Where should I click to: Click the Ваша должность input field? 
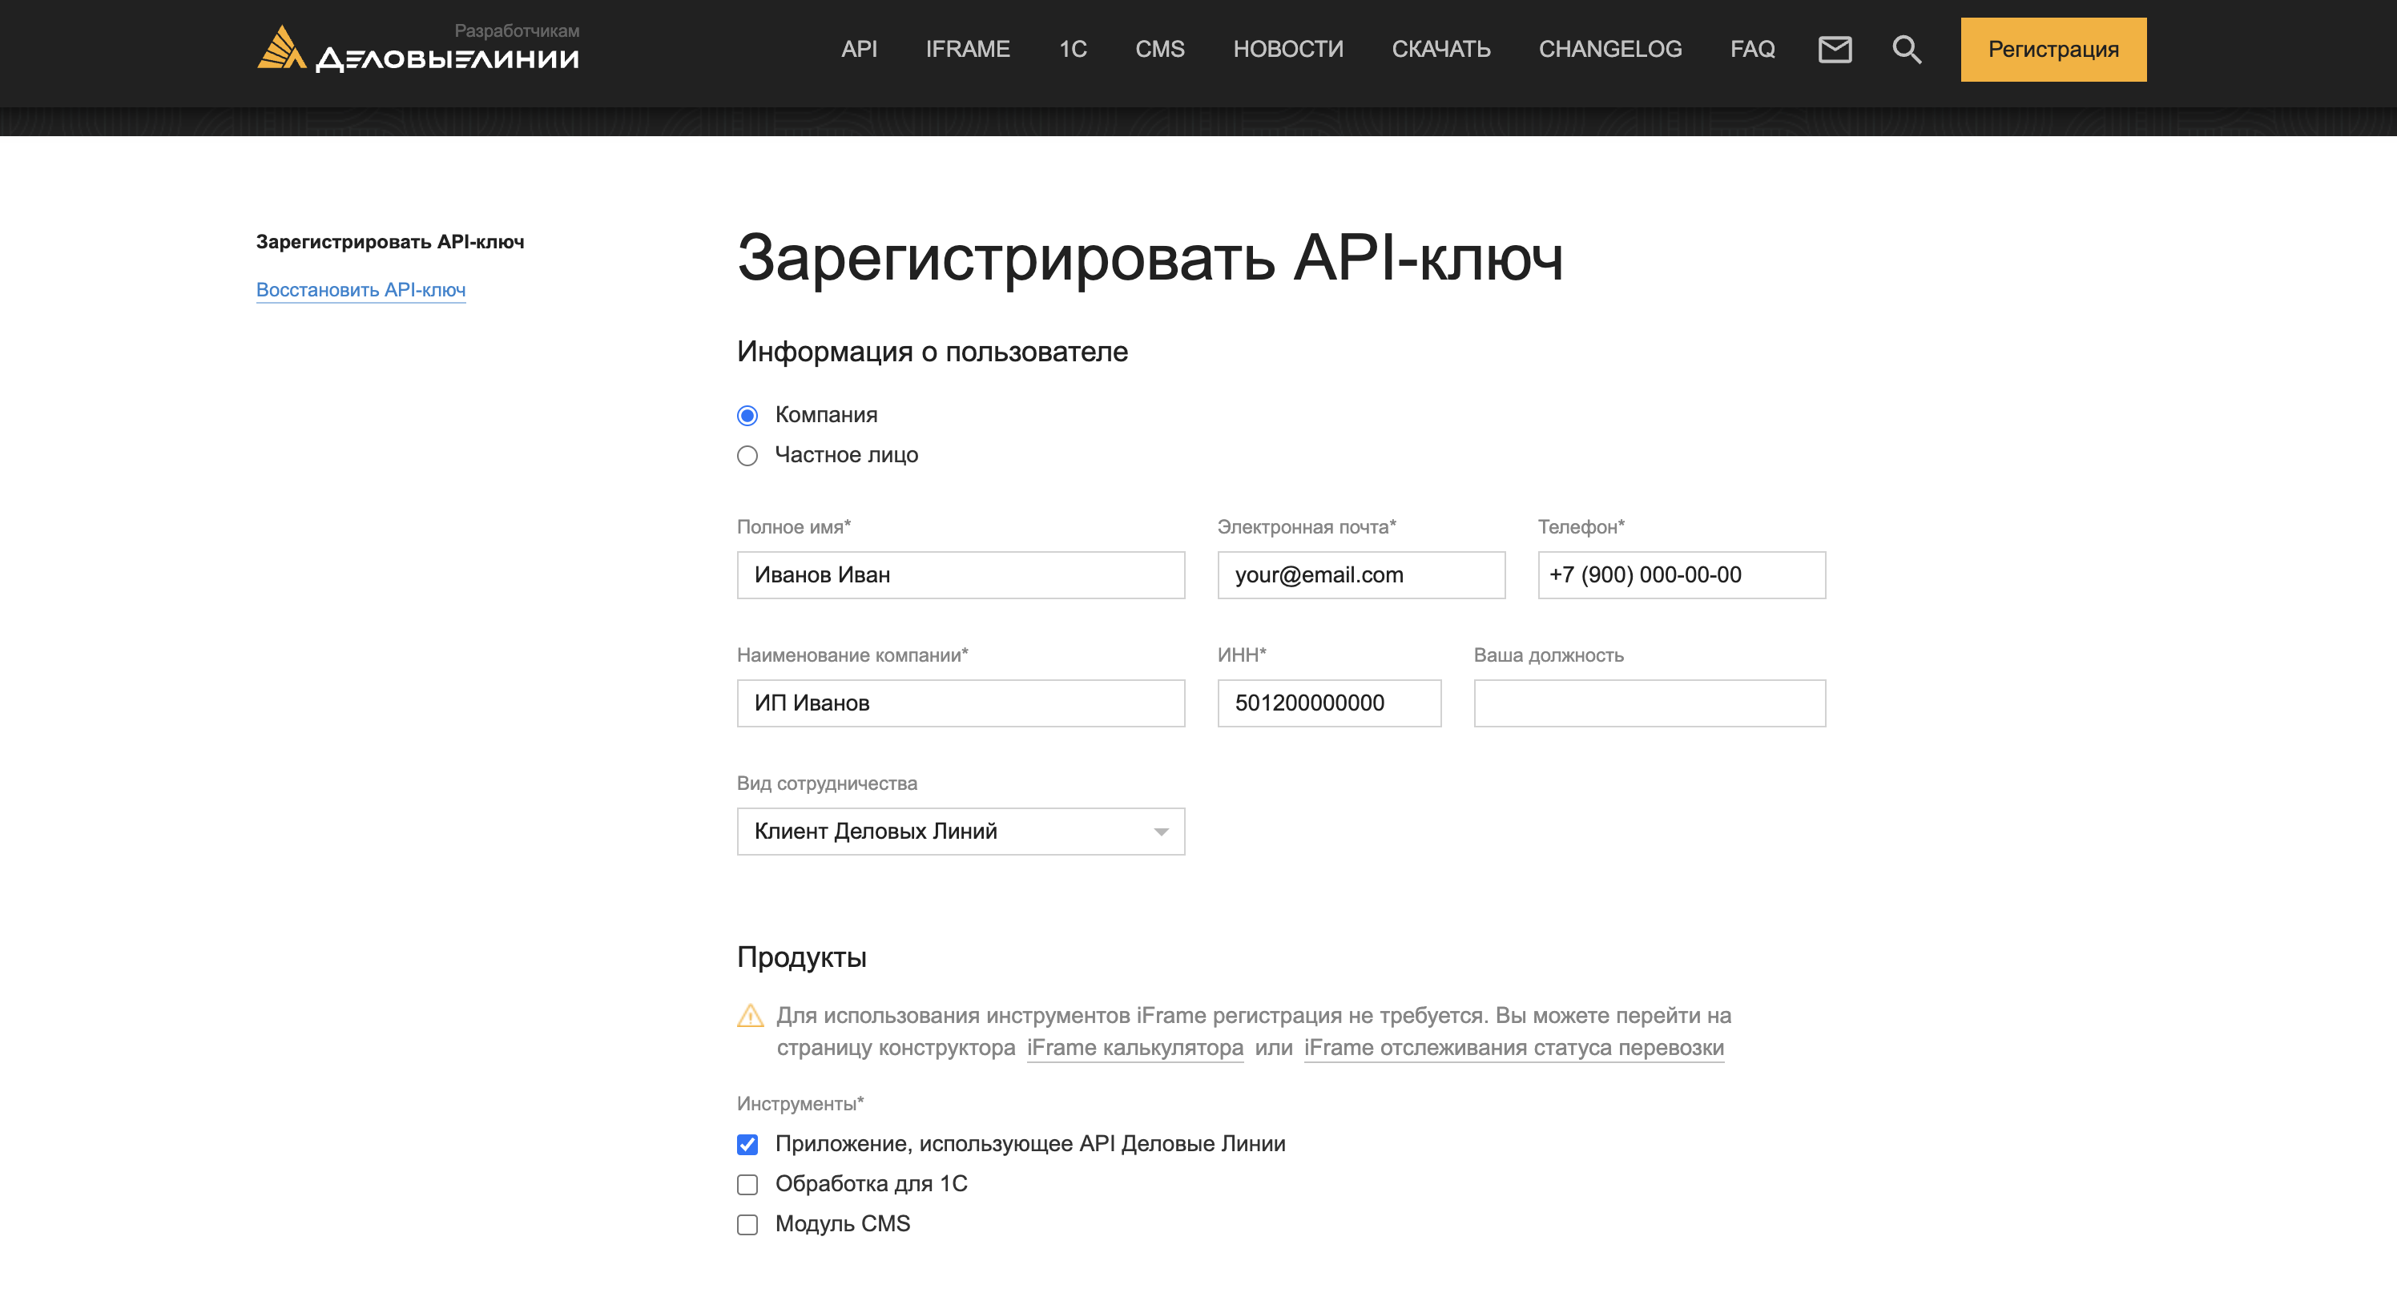coord(1648,703)
